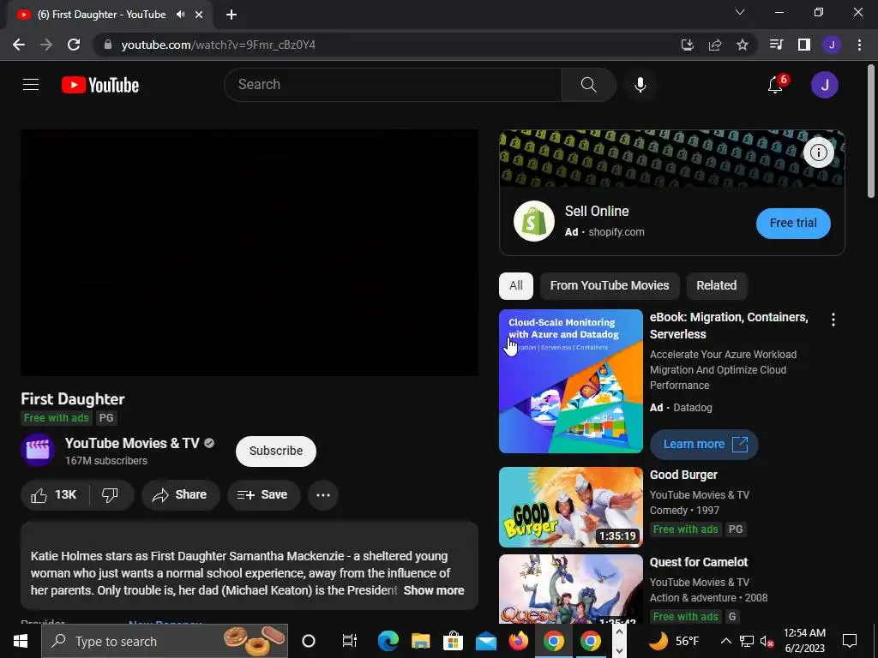Open more actions ellipsis under video

tap(323, 494)
